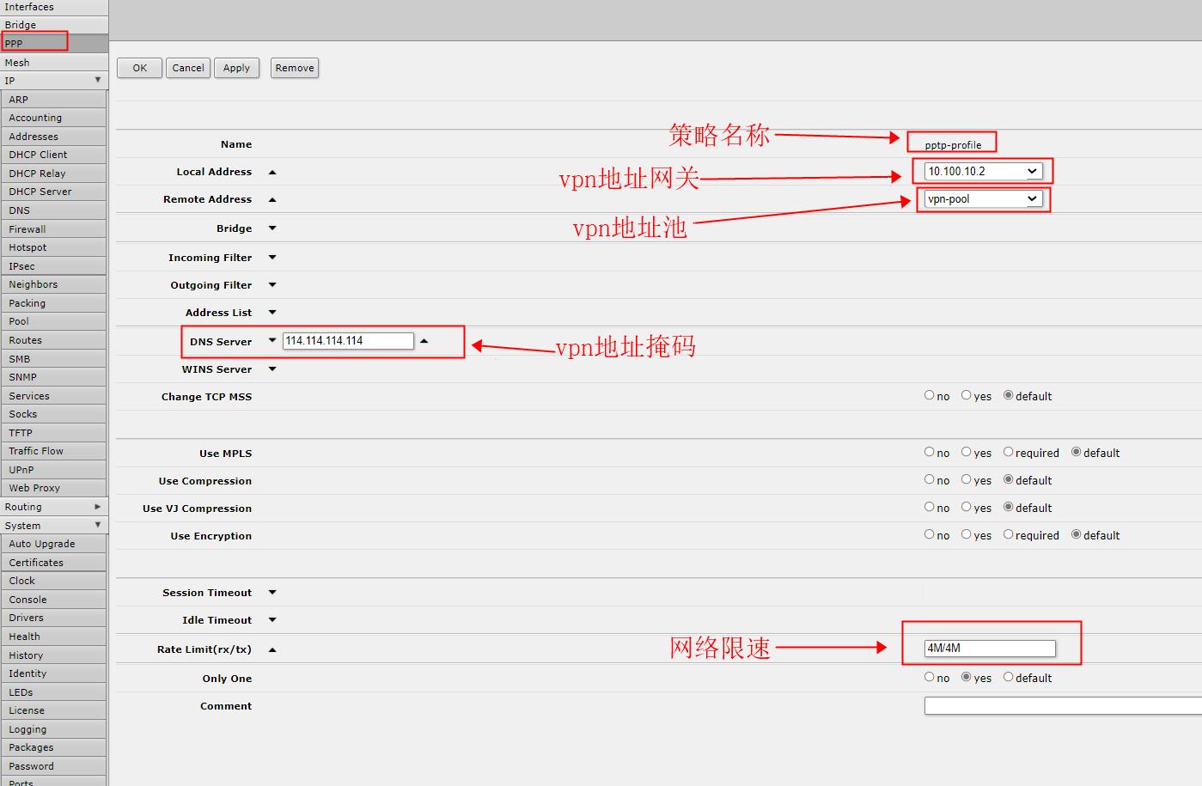The image size is (1202, 786).
Task: Click up arrow beside DNS Server input
Action: [x=424, y=341]
